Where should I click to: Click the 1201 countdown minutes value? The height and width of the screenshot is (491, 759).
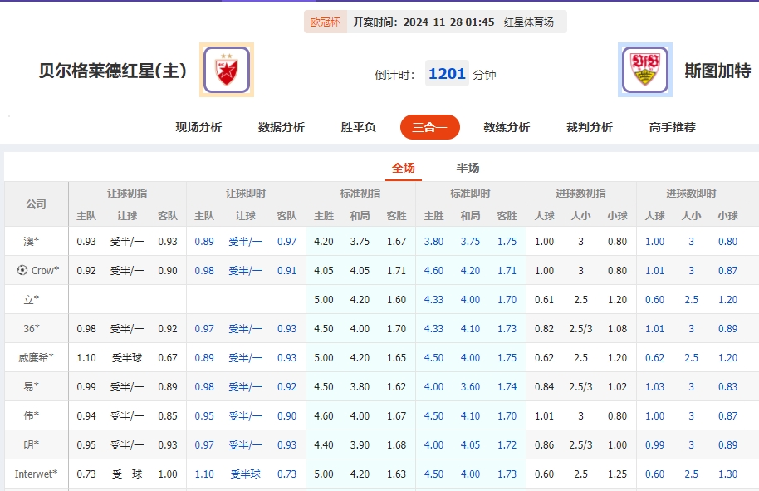446,73
